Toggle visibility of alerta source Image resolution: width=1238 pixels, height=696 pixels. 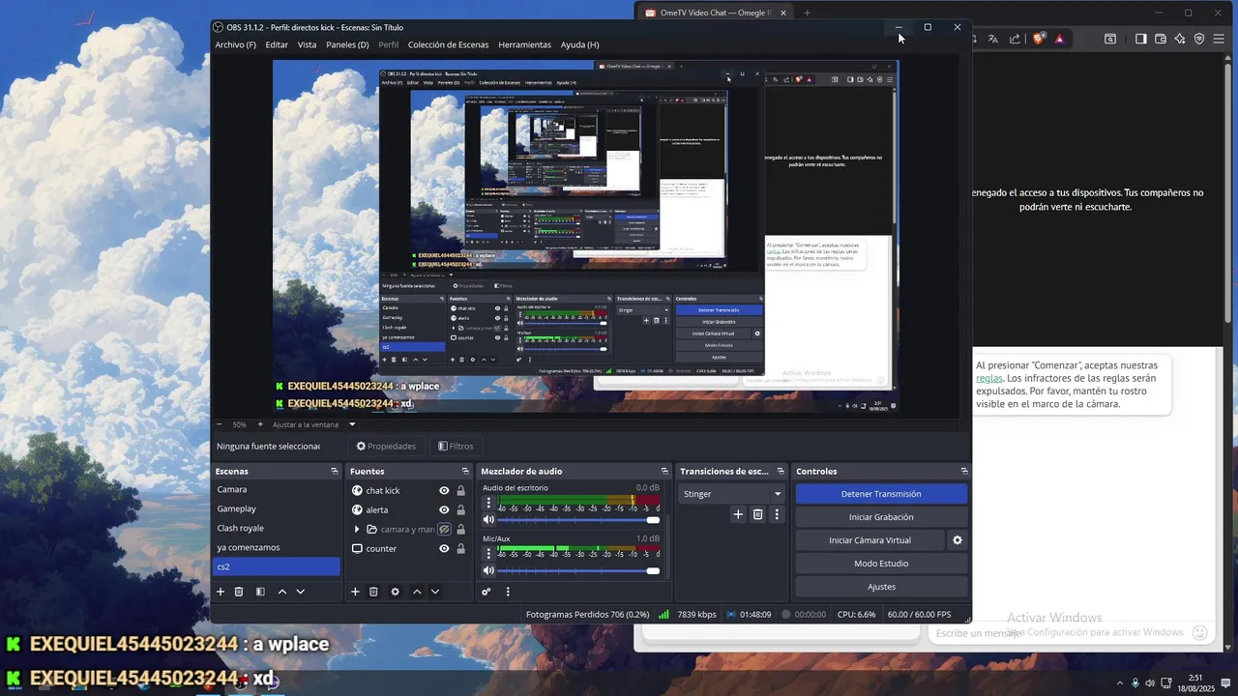pos(444,510)
